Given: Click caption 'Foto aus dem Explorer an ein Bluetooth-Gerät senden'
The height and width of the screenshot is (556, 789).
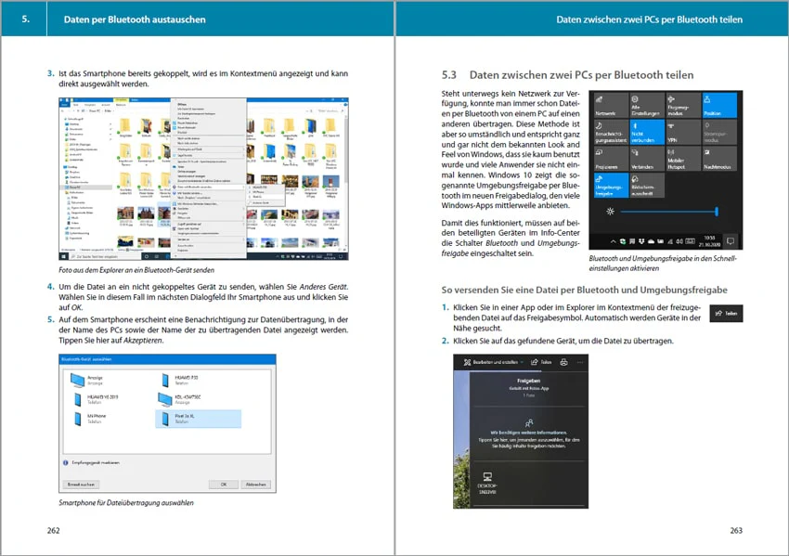Looking at the screenshot, I should 136,270.
